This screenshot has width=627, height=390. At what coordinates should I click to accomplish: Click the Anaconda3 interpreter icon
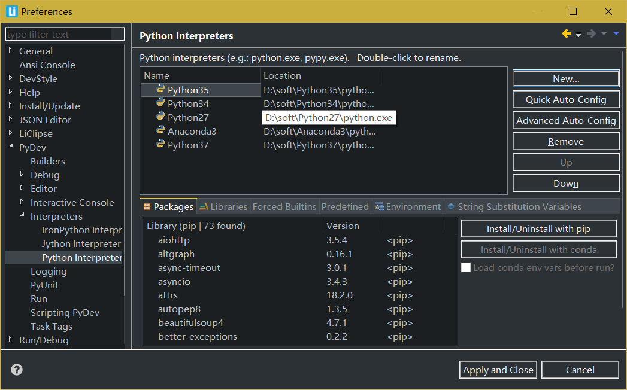coord(160,130)
